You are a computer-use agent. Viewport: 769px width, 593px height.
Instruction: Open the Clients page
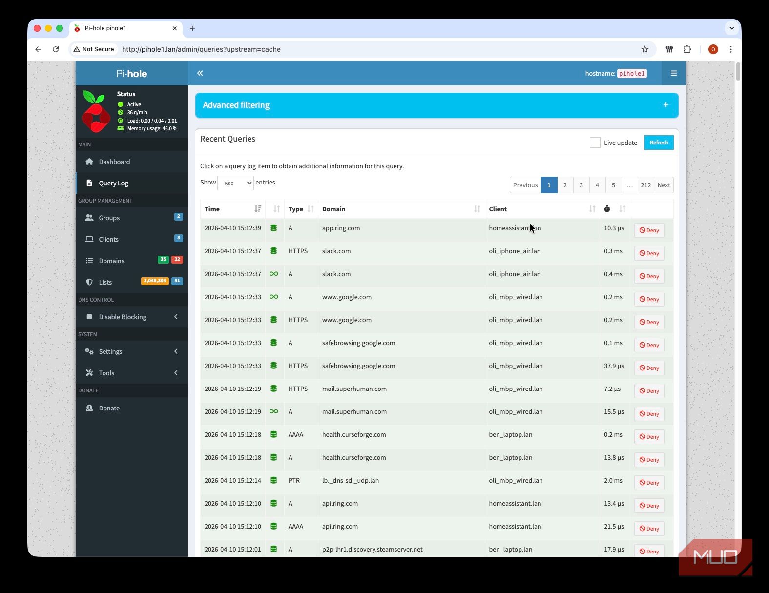pos(131,239)
